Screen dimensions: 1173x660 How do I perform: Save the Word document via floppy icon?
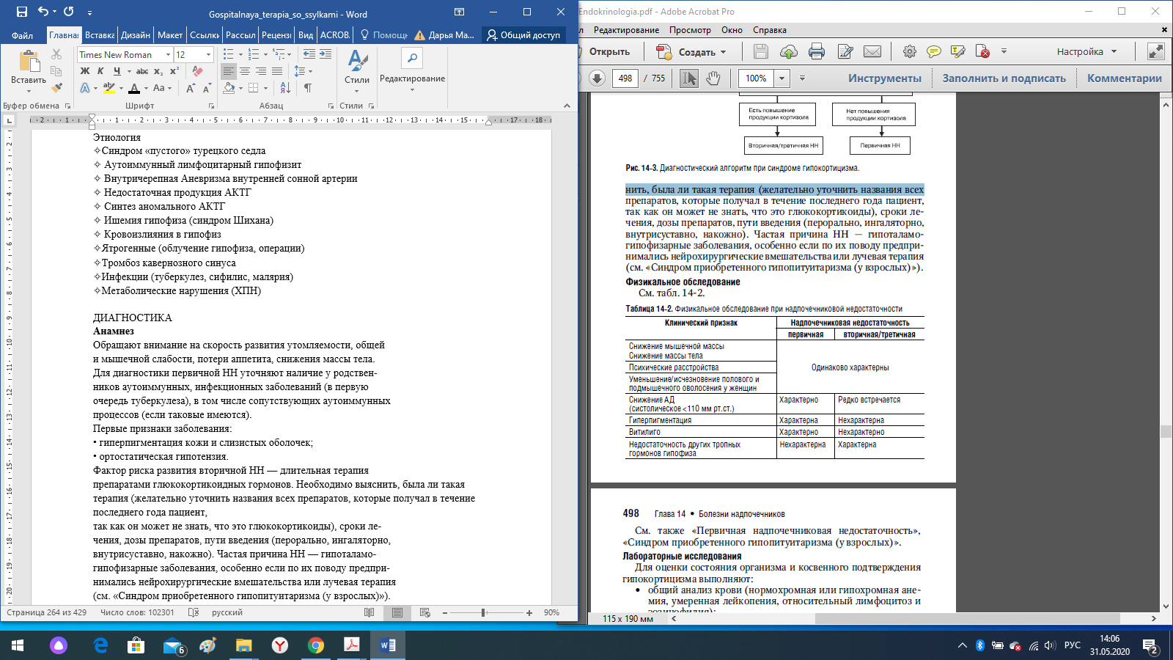(21, 12)
